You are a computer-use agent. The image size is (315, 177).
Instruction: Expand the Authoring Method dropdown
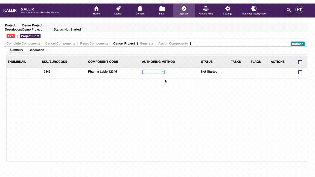[153, 72]
